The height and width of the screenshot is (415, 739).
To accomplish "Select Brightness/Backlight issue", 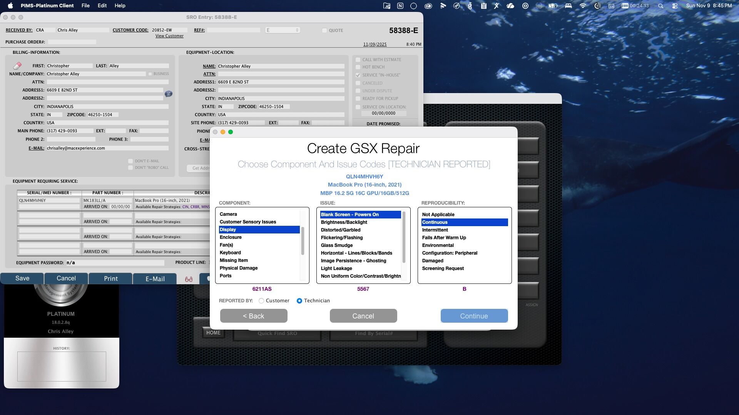I will click(361, 222).
